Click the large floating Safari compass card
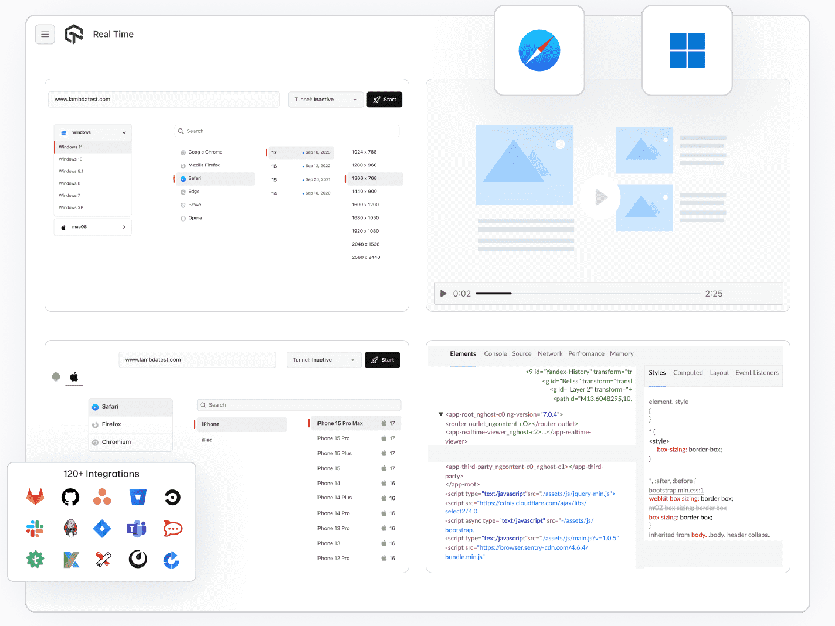The height and width of the screenshot is (626, 835). 539,50
